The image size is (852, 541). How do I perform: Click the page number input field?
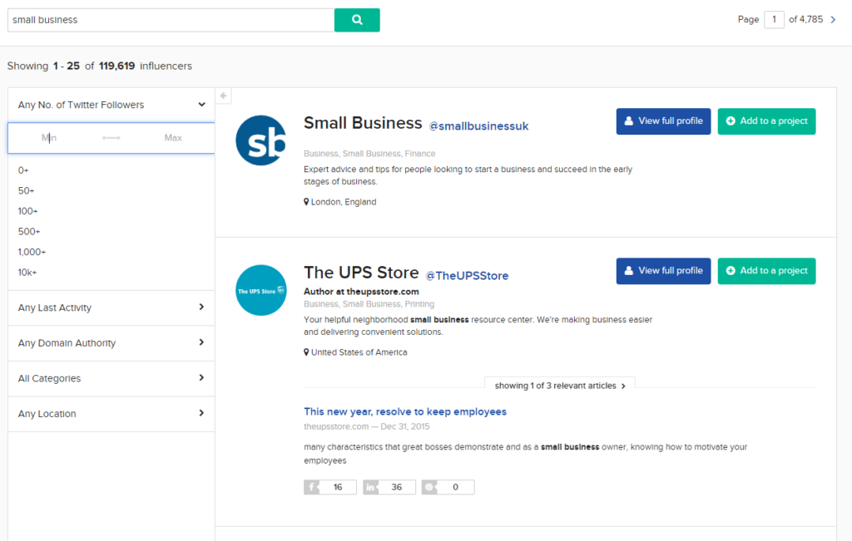(x=774, y=20)
